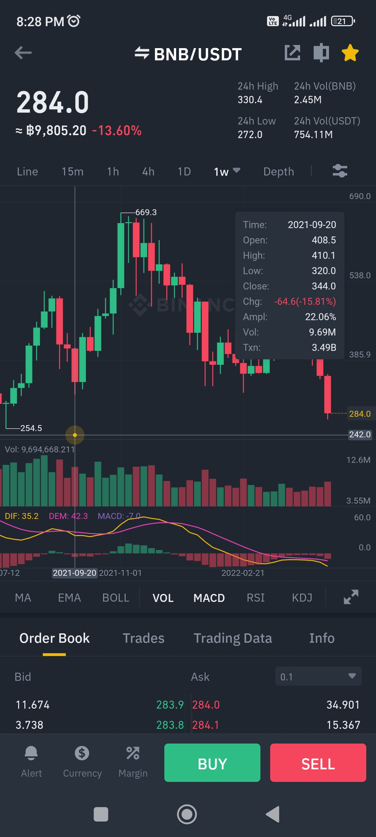The height and width of the screenshot is (837, 376).
Task: Tap the BNB/USDT pair title
Action: click(198, 54)
